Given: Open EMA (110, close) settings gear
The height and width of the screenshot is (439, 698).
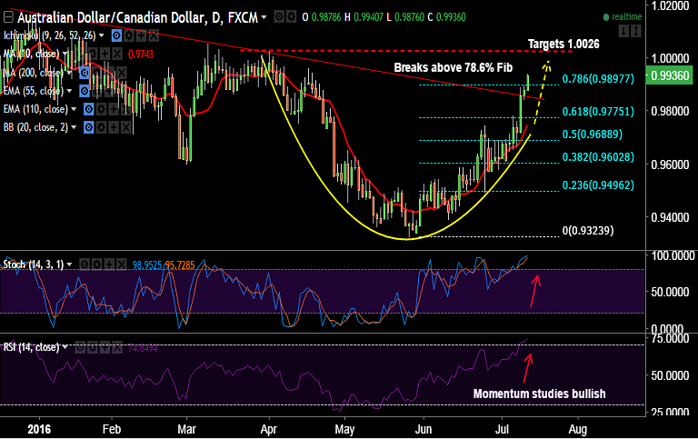Looking at the screenshot, I should tap(101, 110).
